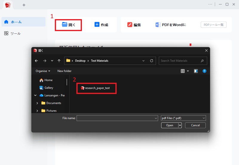Open the view options dropdown arrow
The height and width of the screenshot is (165, 239).
tap(188, 71)
